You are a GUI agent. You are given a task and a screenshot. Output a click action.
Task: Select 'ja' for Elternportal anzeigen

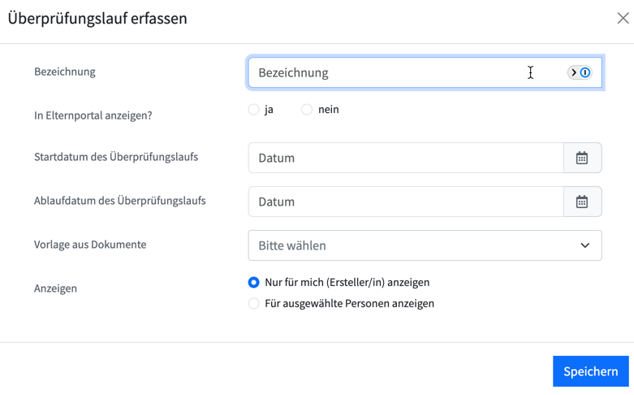(x=253, y=110)
